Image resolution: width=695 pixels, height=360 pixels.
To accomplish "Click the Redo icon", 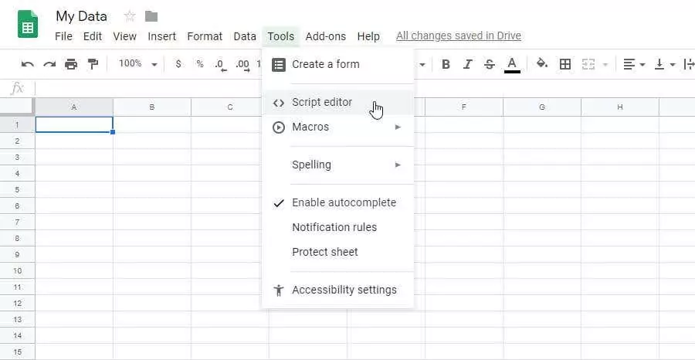I will point(49,64).
